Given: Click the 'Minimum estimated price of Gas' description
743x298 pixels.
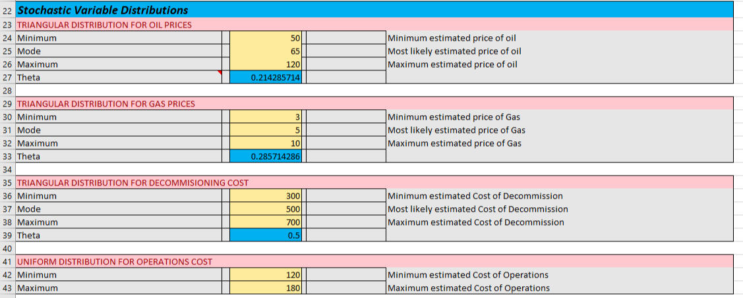Looking at the screenshot, I should (x=456, y=117).
